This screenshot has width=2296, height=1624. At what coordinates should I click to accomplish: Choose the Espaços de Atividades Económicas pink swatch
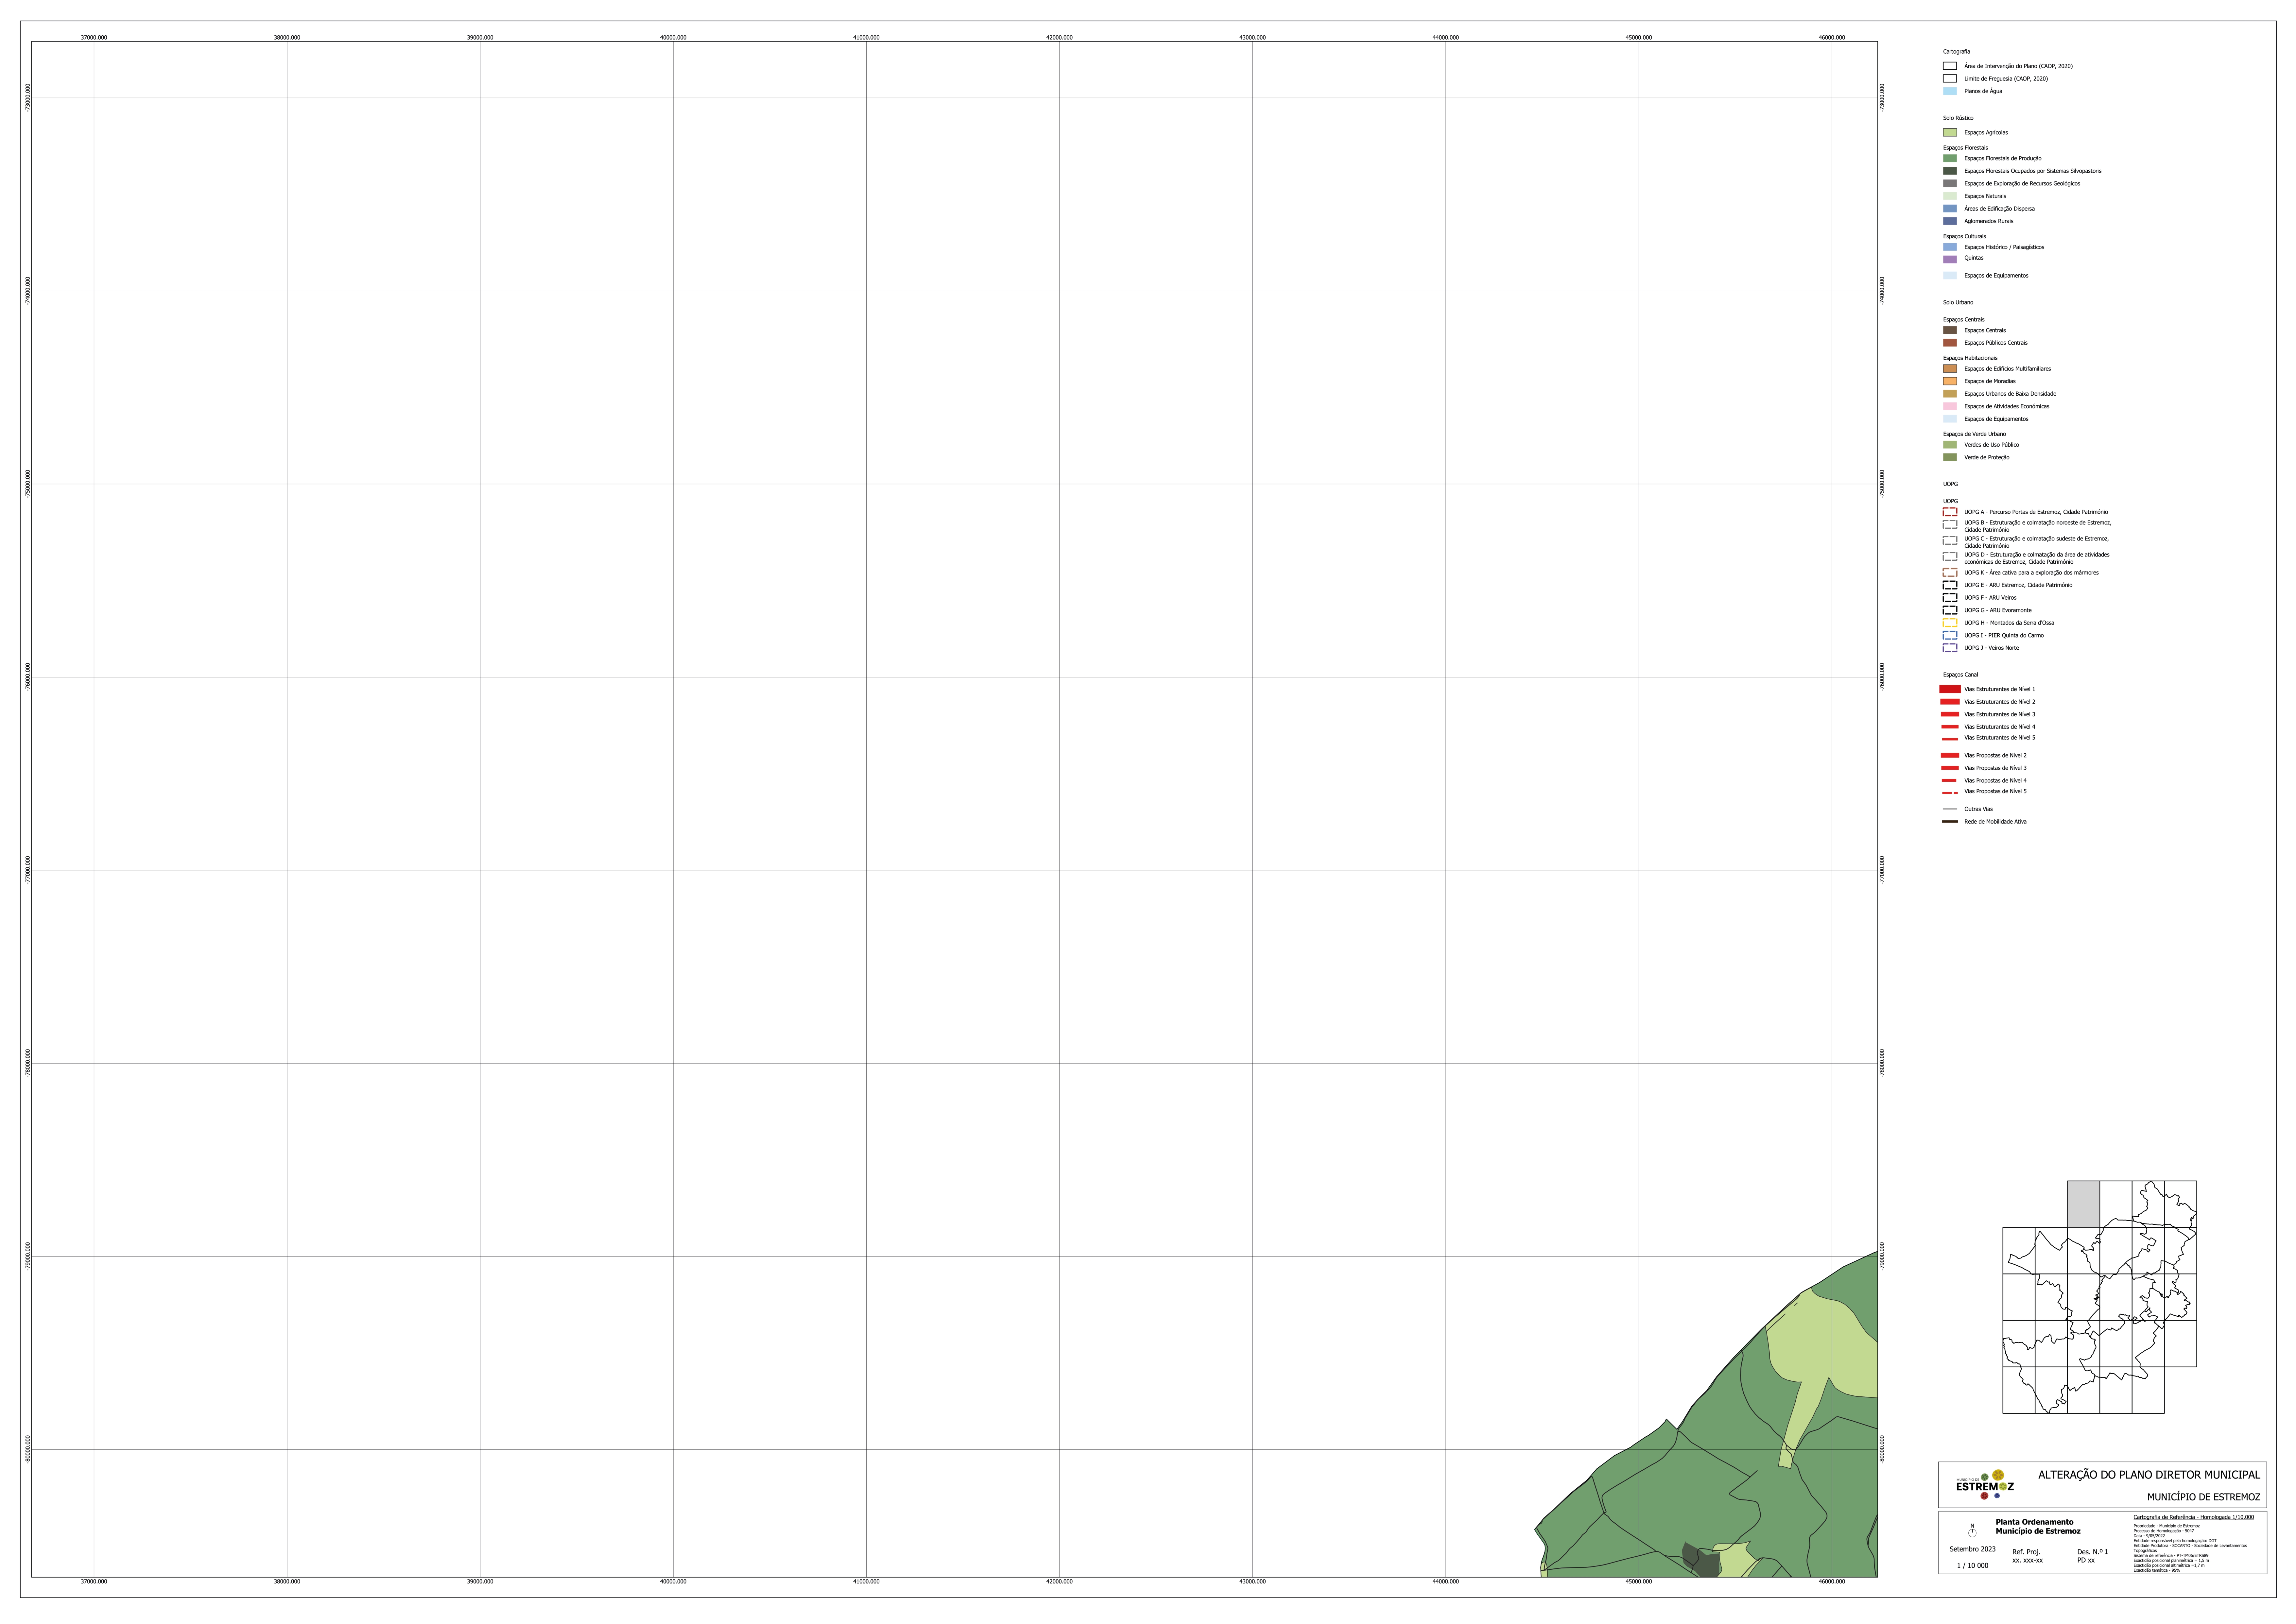tap(1950, 406)
